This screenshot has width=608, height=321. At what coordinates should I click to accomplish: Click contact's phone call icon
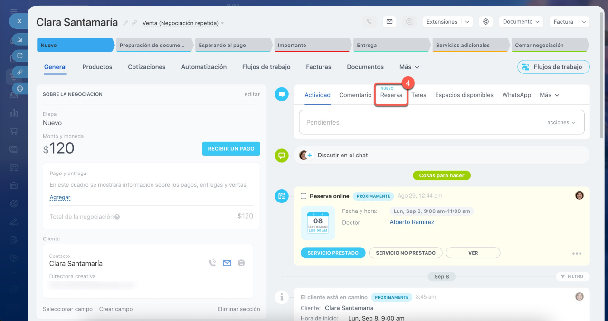[212, 263]
